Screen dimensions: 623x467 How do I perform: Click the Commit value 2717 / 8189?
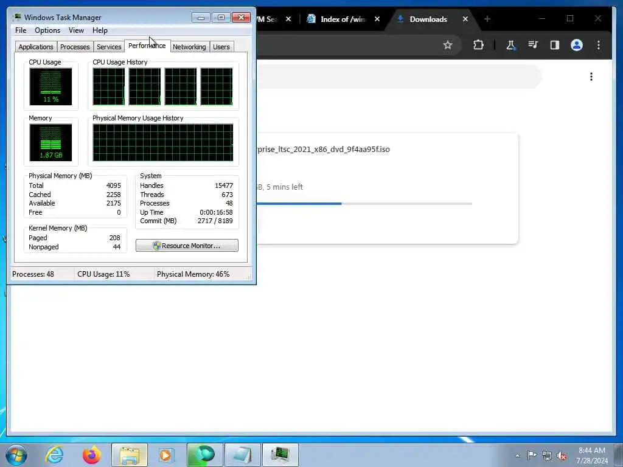click(x=215, y=221)
